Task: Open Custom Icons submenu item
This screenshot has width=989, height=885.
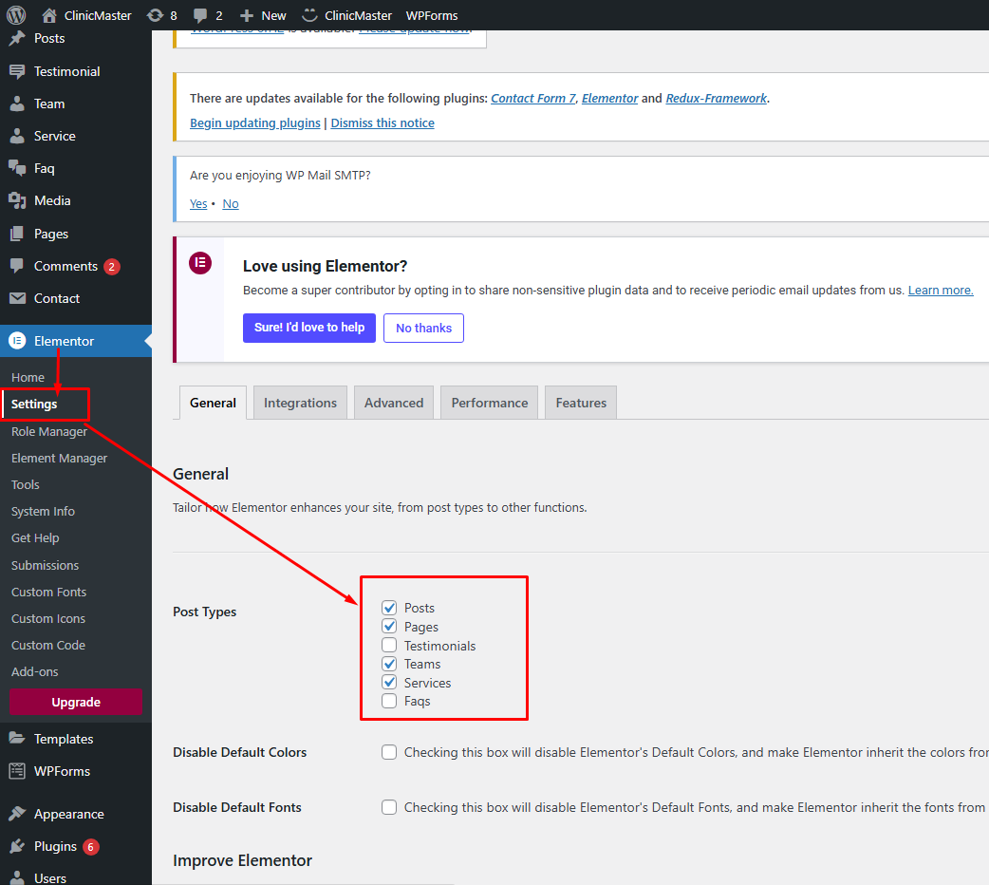Action: pyautogui.click(x=48, y=618)
